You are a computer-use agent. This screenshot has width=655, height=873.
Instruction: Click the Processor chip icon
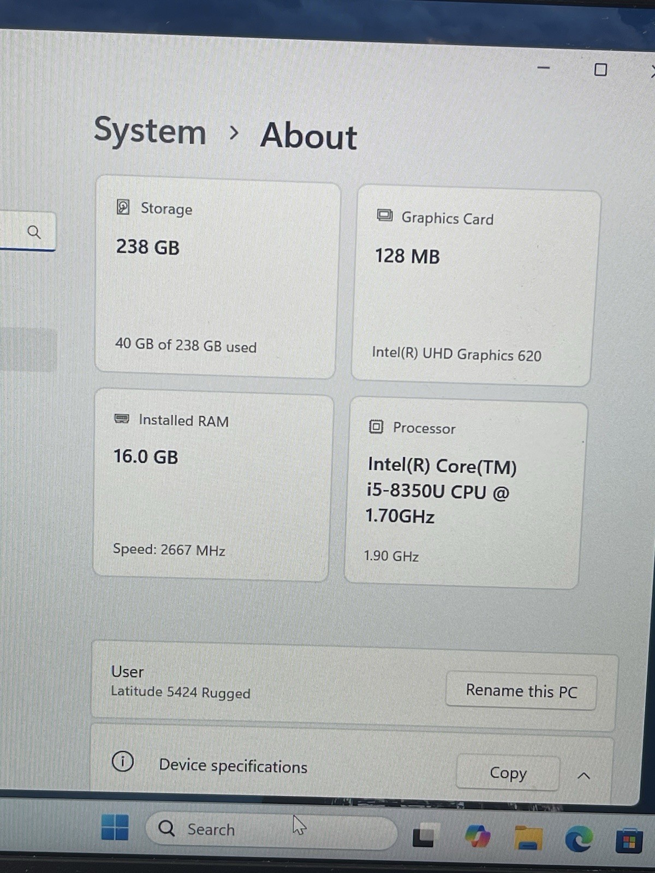(376, 426)
